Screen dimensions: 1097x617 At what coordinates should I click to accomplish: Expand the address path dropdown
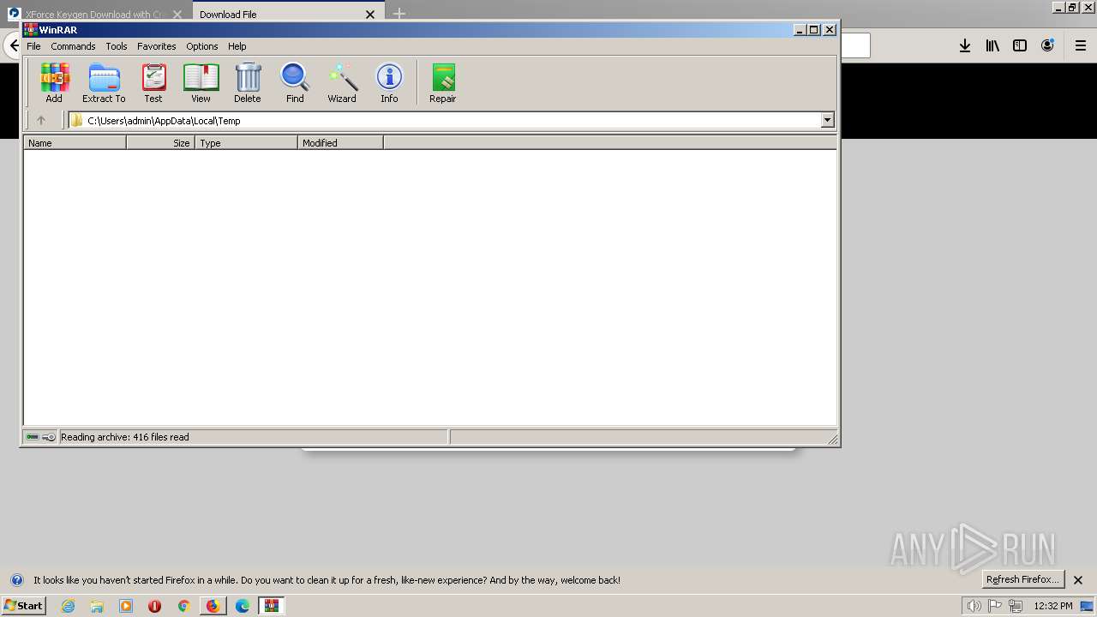[827, 121]
